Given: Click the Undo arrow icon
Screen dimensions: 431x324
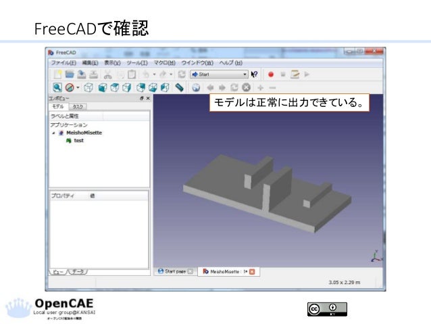Looking at the screenshot, I should tap(146, 74).
